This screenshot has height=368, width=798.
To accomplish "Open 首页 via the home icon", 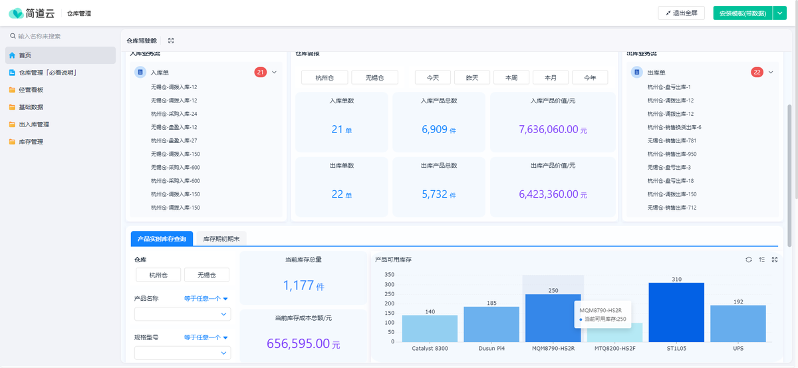I will point(12,55).
